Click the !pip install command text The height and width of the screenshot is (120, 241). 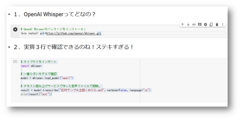pos(61,33)
